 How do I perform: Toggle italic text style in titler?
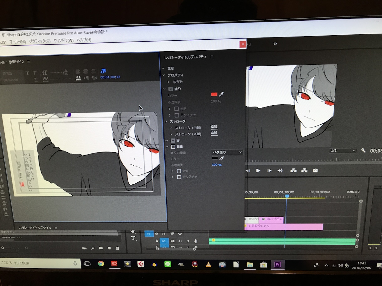point(35,73)
